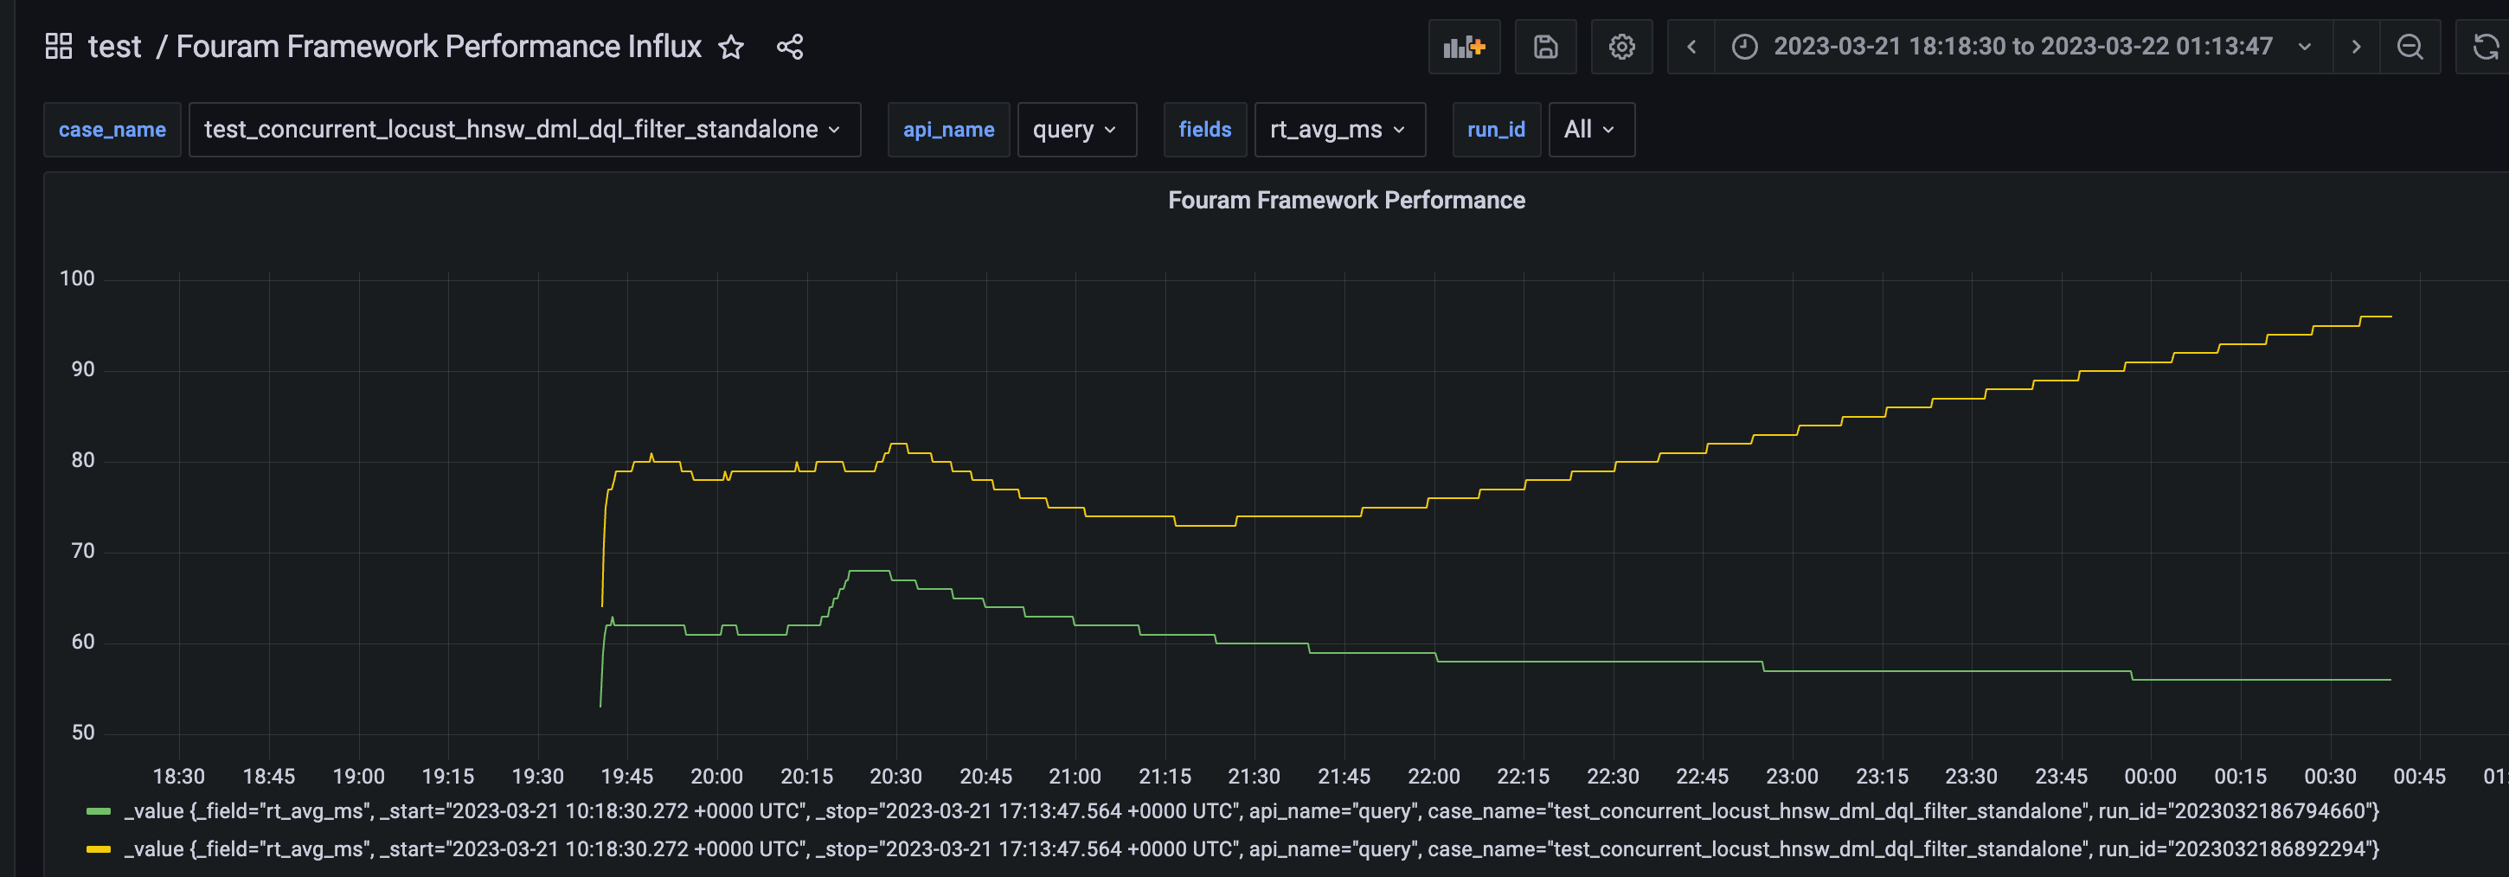Open the run_id All dropdown
This screenshot has width=2509, height=877.
click(x=1592, y=129)
